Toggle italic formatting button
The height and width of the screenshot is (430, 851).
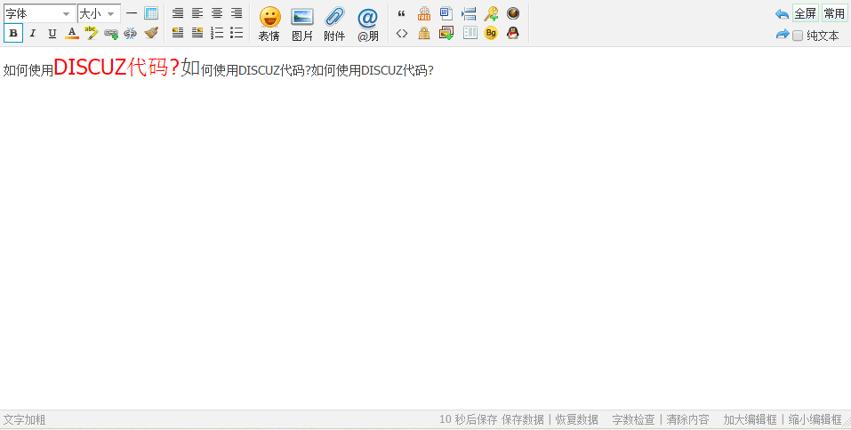point(33,34)
